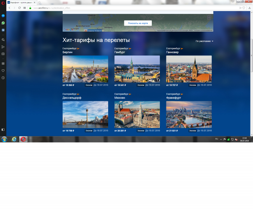Image resolution: width=253 pixels, height=209 pixels.
Task: Click the Мюнхен city photo thumbnail
Action: pos(137,114)
